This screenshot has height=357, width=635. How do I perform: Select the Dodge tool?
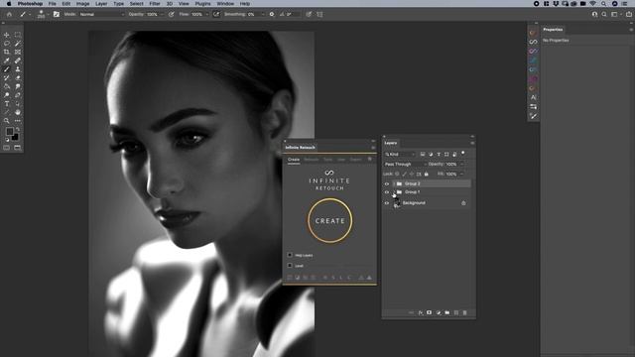pyautogui.click(x=7, y=95)
